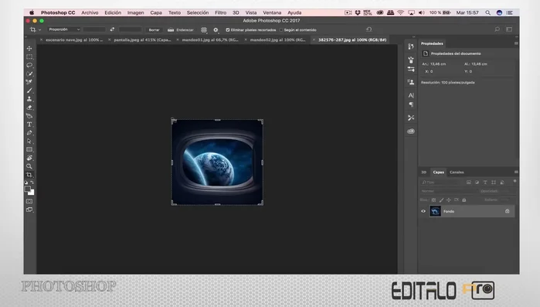The height and width of the screenshot is (307, 540).
Task: Toggle Quick Mask mode icon
Action: pyautogui.click(x=29, y=201)
